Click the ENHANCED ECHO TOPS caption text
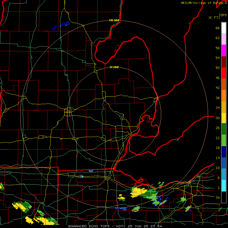 (x=89, y=226)
